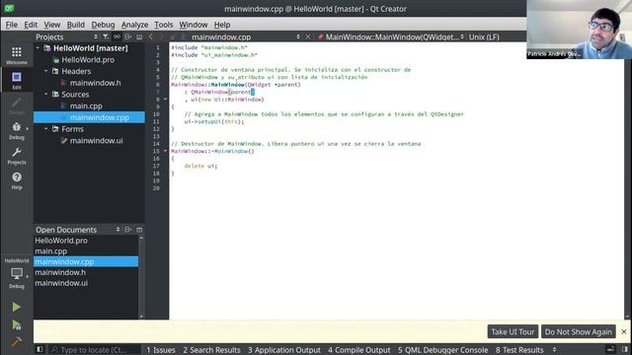Click the Type to locate search field

point(95,350)
